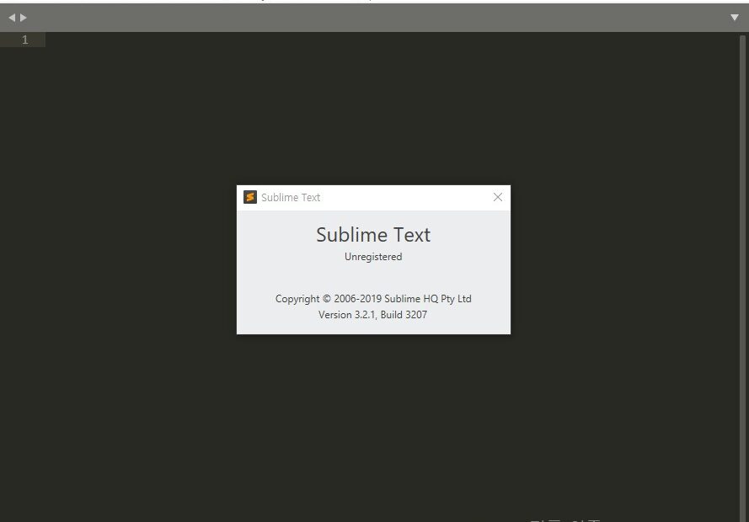Click the large "Sublime Text" heading
The image size is (749, 522).
(x=373, y=235)
